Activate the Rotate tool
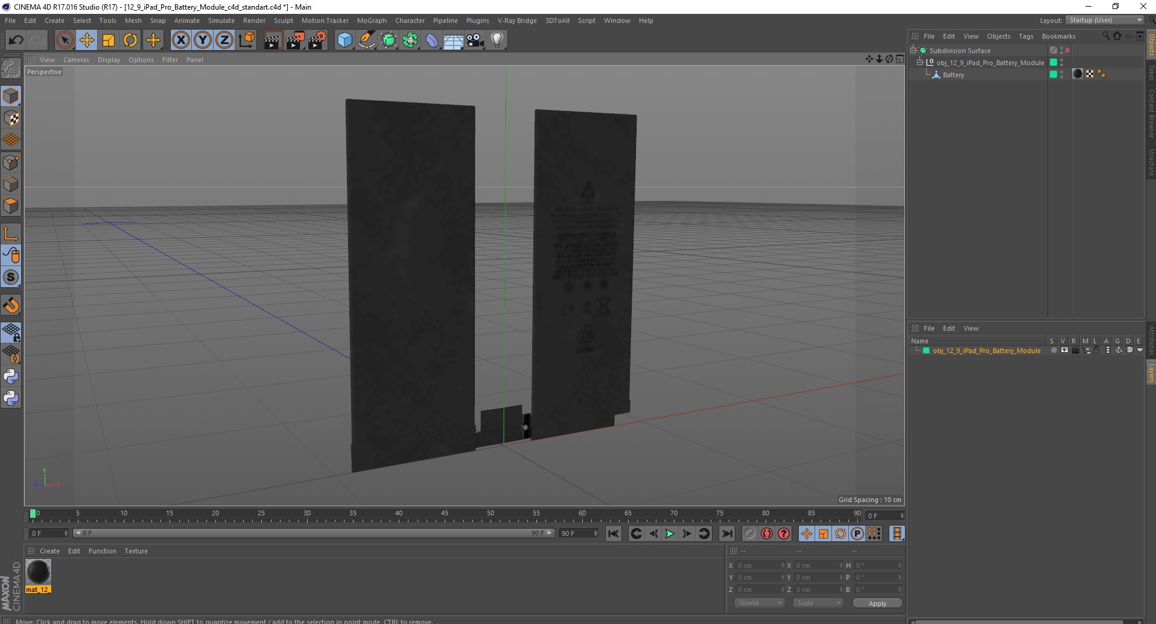1156x624 pixels. [x=130, y=40]
